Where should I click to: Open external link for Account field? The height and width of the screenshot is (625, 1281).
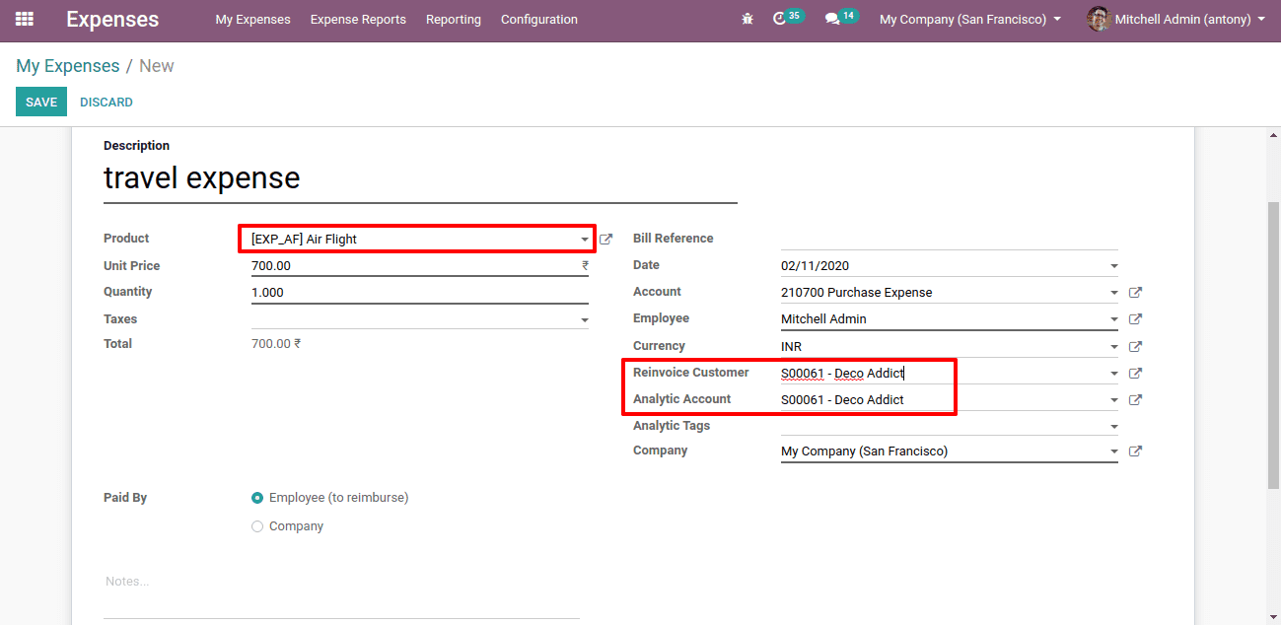(1136, 293)
